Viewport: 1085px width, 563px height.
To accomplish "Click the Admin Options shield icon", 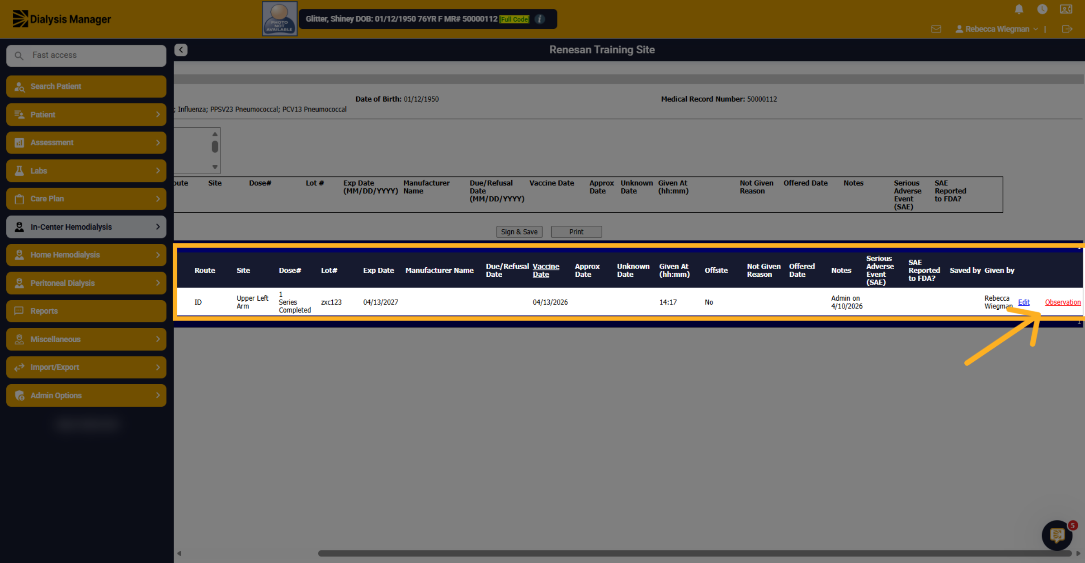I will click(19, 395).
